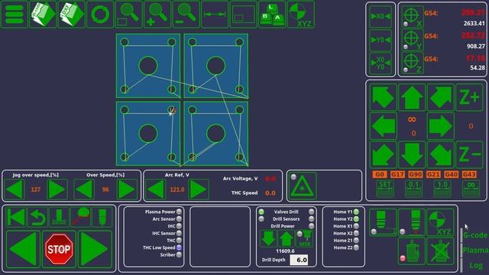Toggle the IHC Sensor indicator
Viewport: 489px width, 275px height.
click(x=179, y=233)
